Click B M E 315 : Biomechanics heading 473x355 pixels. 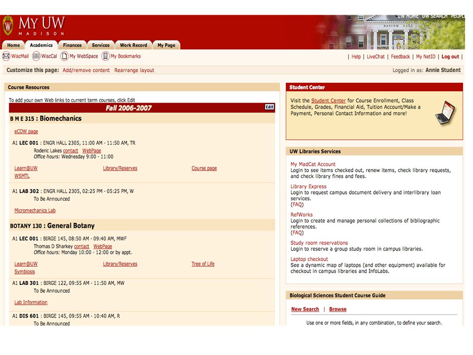pyautogui.click(x=46, y=118)
